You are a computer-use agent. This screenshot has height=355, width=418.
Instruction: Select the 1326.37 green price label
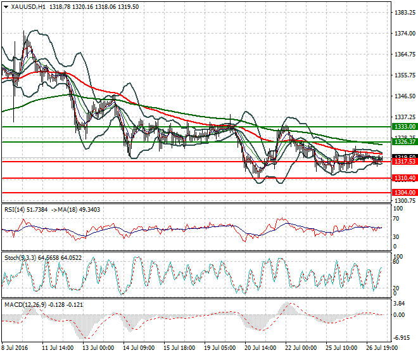[405, 142]
